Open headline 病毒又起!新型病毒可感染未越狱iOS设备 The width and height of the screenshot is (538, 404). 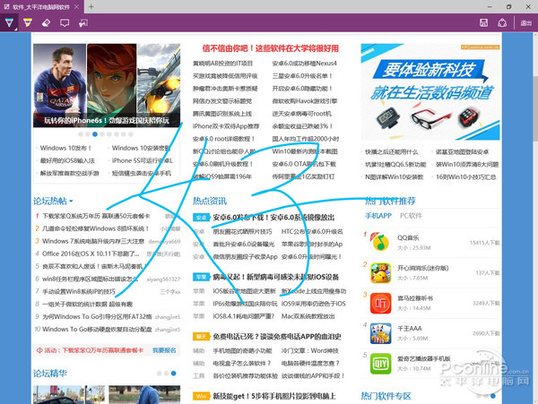point(276,277)
